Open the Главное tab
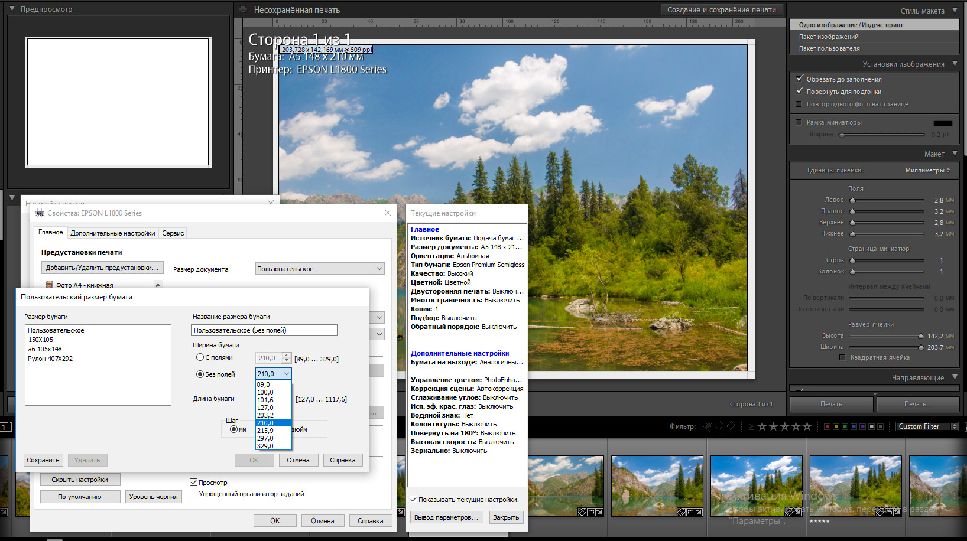 pyautogui.click(x=51, y=232)
